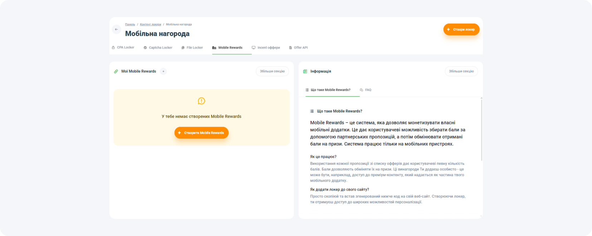The width and height of the screenshot is (592, 236).
Task: Click the Створи локер button
Action: 461,29
